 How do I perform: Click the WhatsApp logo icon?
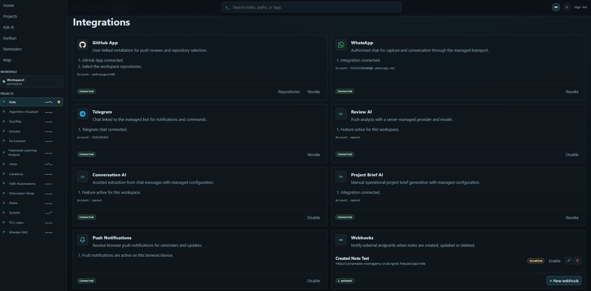point(341,45)
